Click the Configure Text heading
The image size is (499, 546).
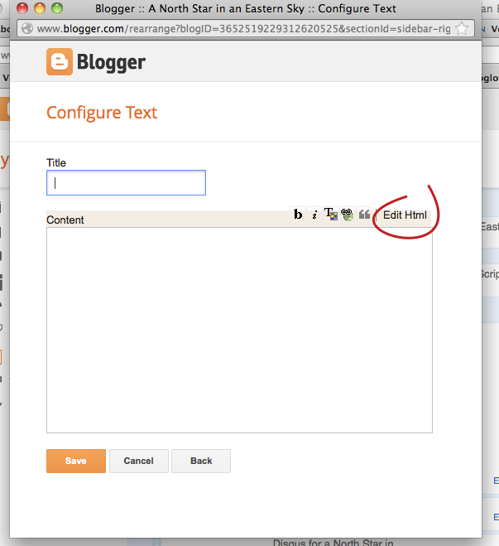coord(102,113)
